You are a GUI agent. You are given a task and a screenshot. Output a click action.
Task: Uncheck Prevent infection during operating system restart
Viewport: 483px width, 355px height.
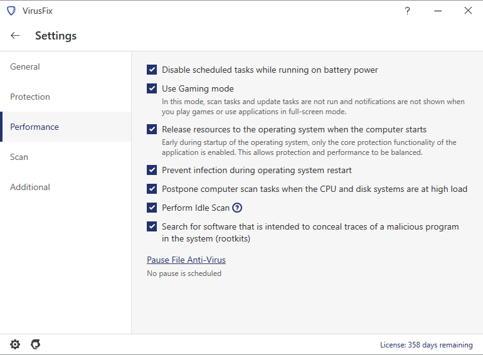pyautogui.click(x=152, y=170)
